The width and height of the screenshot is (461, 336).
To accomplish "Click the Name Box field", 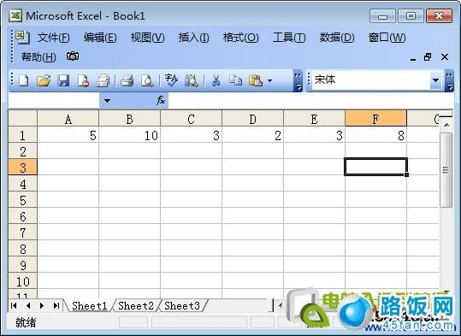I will (54, 101).
